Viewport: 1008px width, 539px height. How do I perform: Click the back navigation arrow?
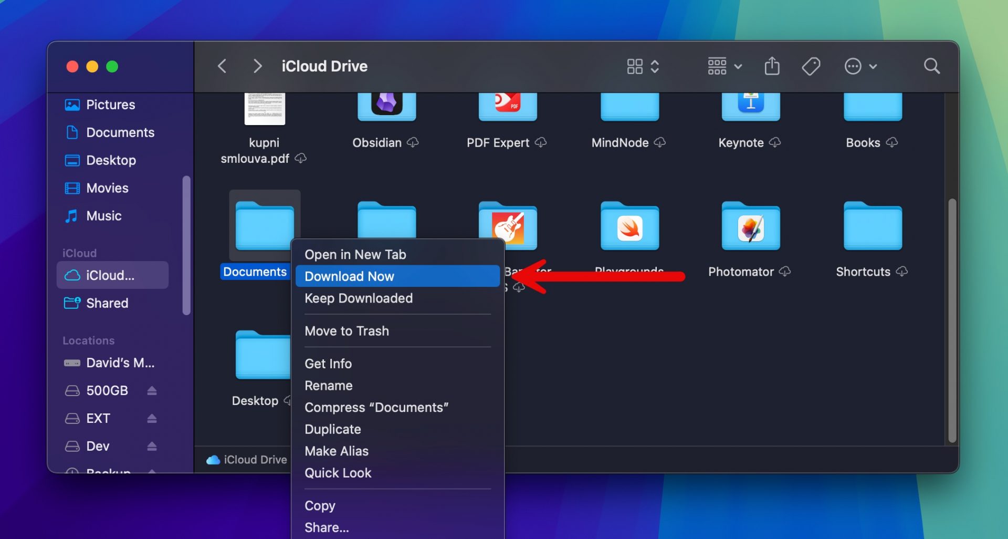tap(222, 66)
